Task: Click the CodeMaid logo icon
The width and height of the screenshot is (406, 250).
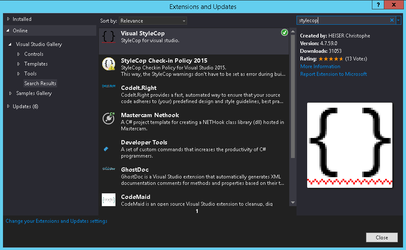Action: [x=109, y=200]
